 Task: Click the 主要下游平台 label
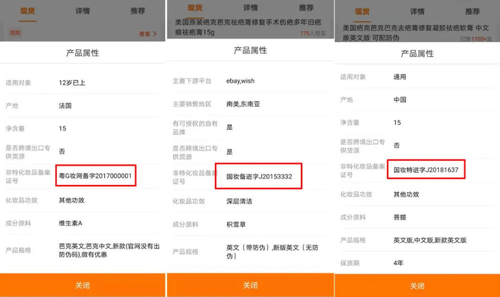pyautogui.click(x=192, y=81)
